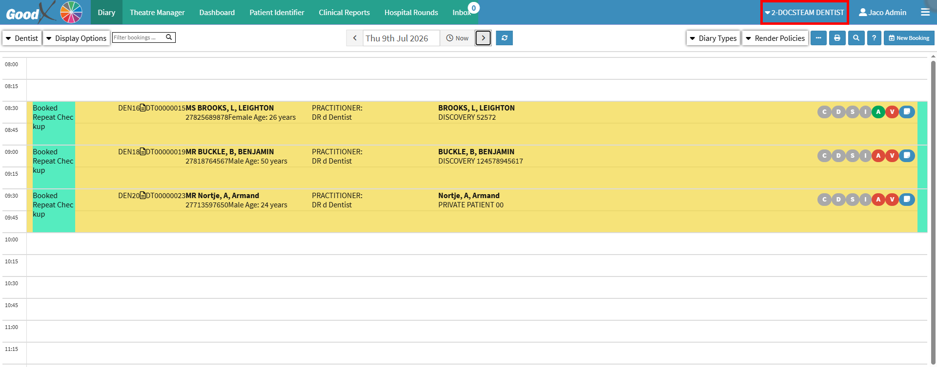Click the red A icon on Buckle booking
937x367 pixels.
pos(878,156)
